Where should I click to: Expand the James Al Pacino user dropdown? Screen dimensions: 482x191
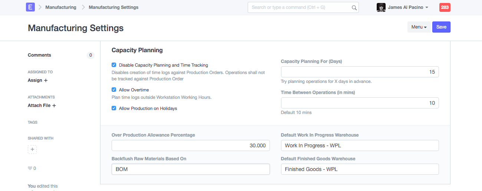coord(408,7)
